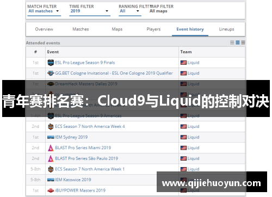Screen dimensions: 272x197
Task: Click the '1st' placement for IEM Sydney 2019
Action: (x=35, y=137)
